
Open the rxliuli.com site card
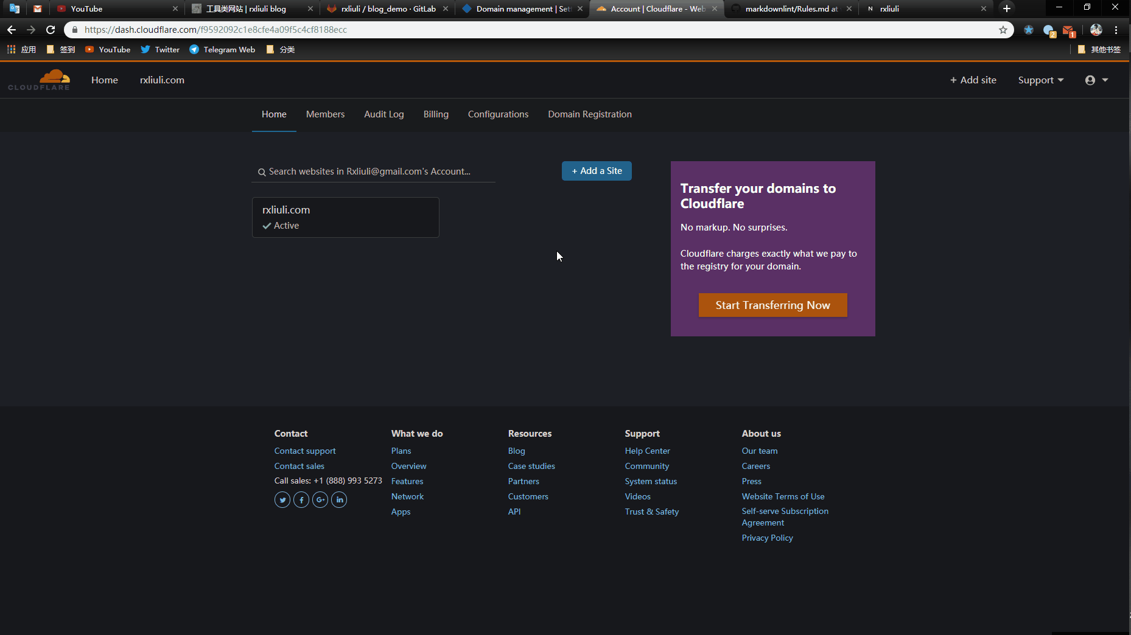[x=346, y=217]
